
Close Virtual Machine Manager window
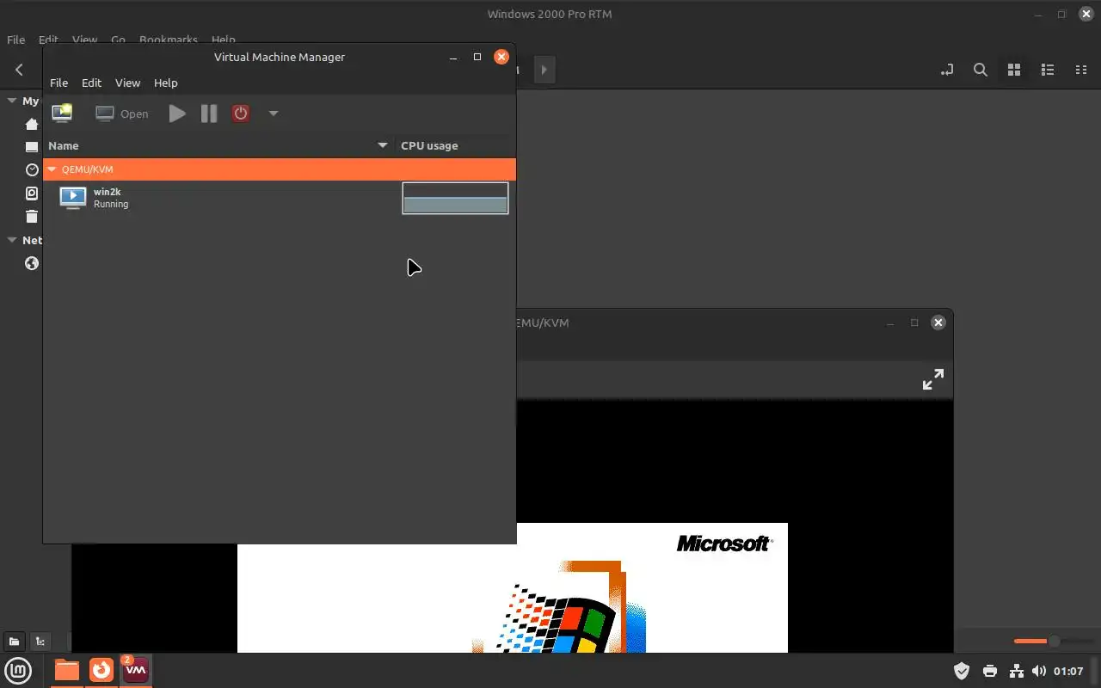tap(501, 57)
